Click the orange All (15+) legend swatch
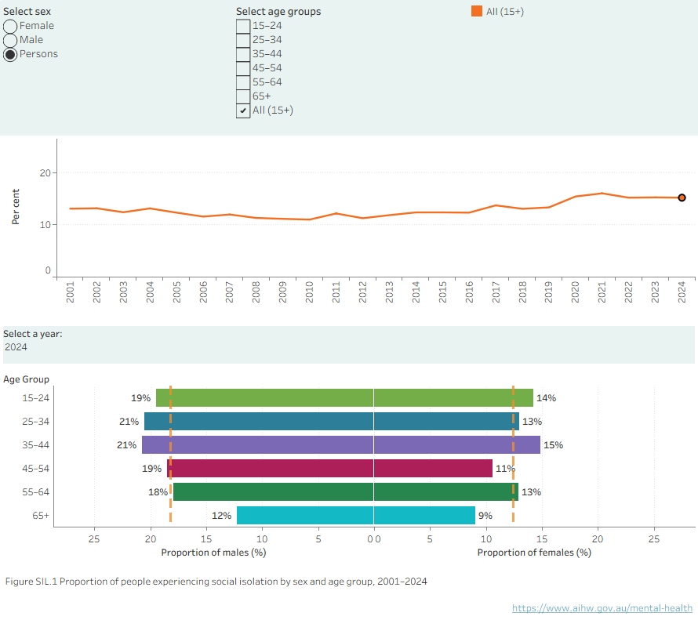 click(477, 11)
